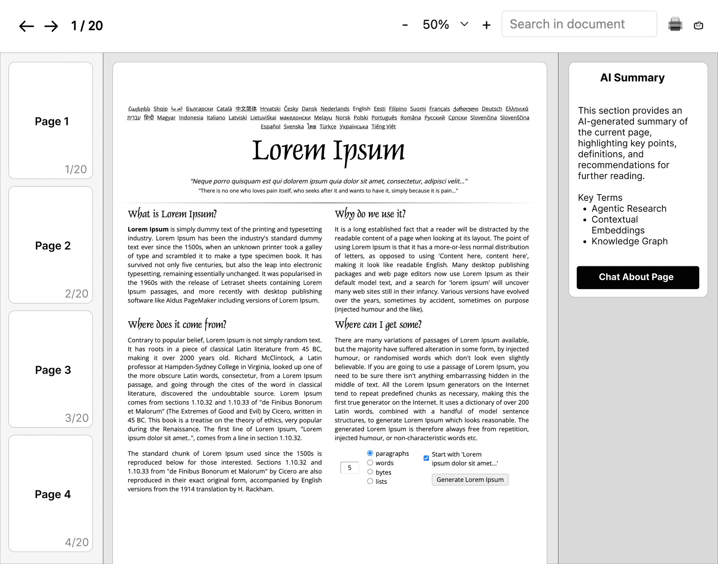Switch language to Deutsch link

(491, 109)
